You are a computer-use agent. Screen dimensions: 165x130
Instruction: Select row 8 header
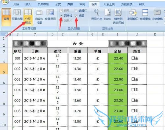4,101
